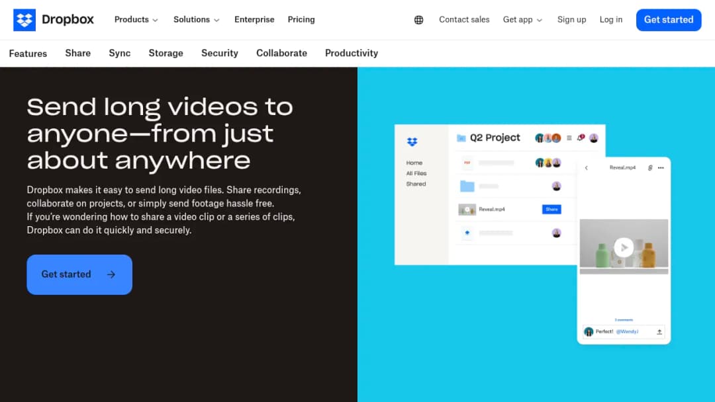The width and height of the screenshot is (715, 402).
Task: Click the notification bell icon in mockup
Action: [x=581, y=138]
